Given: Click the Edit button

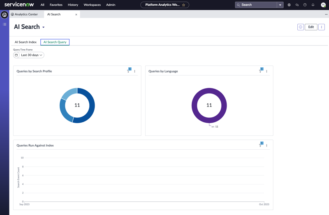Looking at the screenshot, I should (311, 27).
